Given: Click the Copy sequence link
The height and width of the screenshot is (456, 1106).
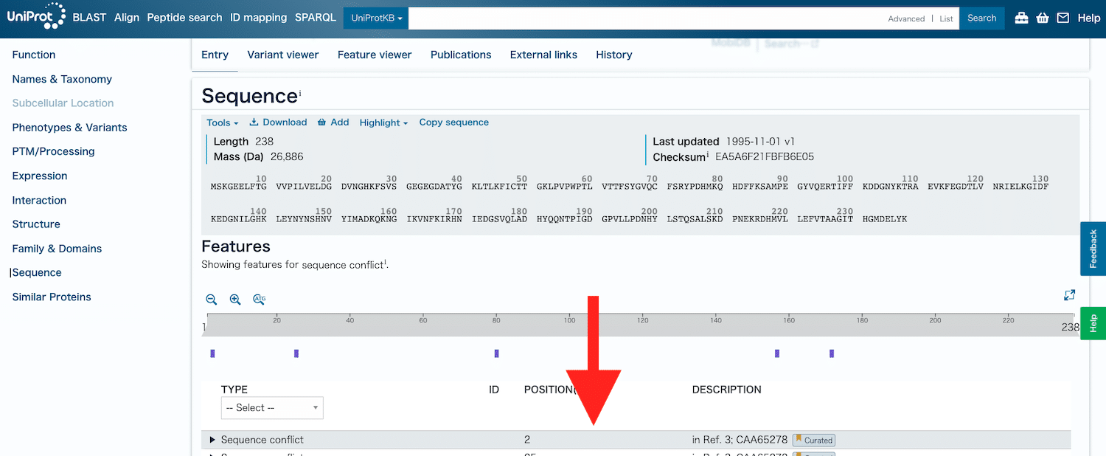Looking at the screenshot, I should (x=453, y=122).
